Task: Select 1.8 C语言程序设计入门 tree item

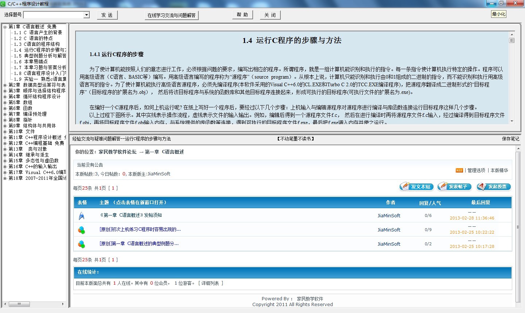Action: coord(40,73)
